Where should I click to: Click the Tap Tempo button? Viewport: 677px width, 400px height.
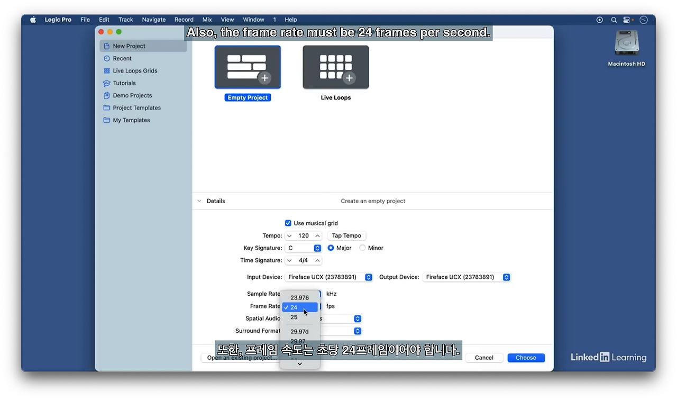click(x=346, y=235)
